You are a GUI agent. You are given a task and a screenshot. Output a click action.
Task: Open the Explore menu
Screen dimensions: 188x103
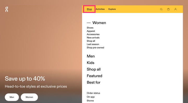click(112, 9)
